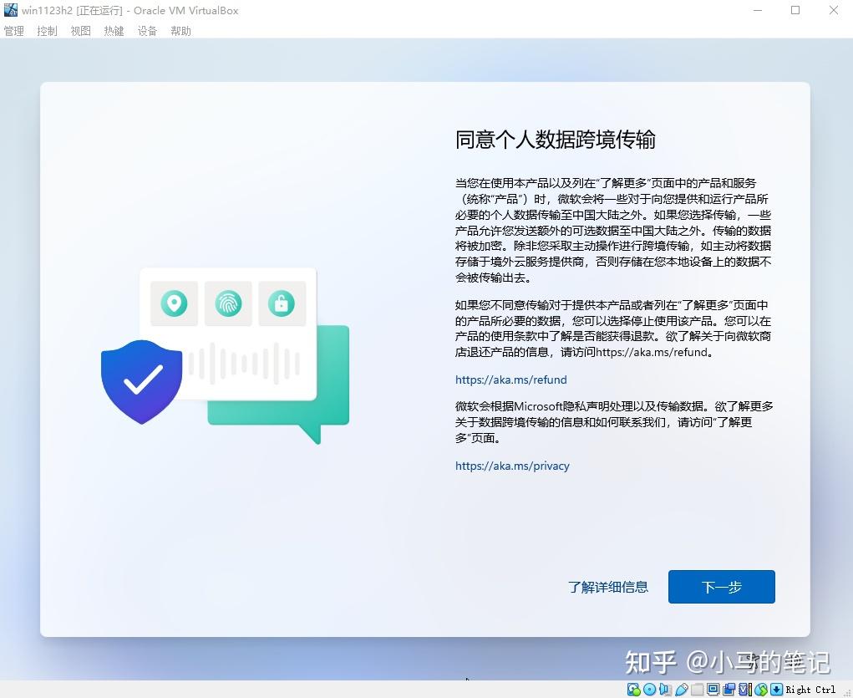Open the display status icon

click(713, 689)
